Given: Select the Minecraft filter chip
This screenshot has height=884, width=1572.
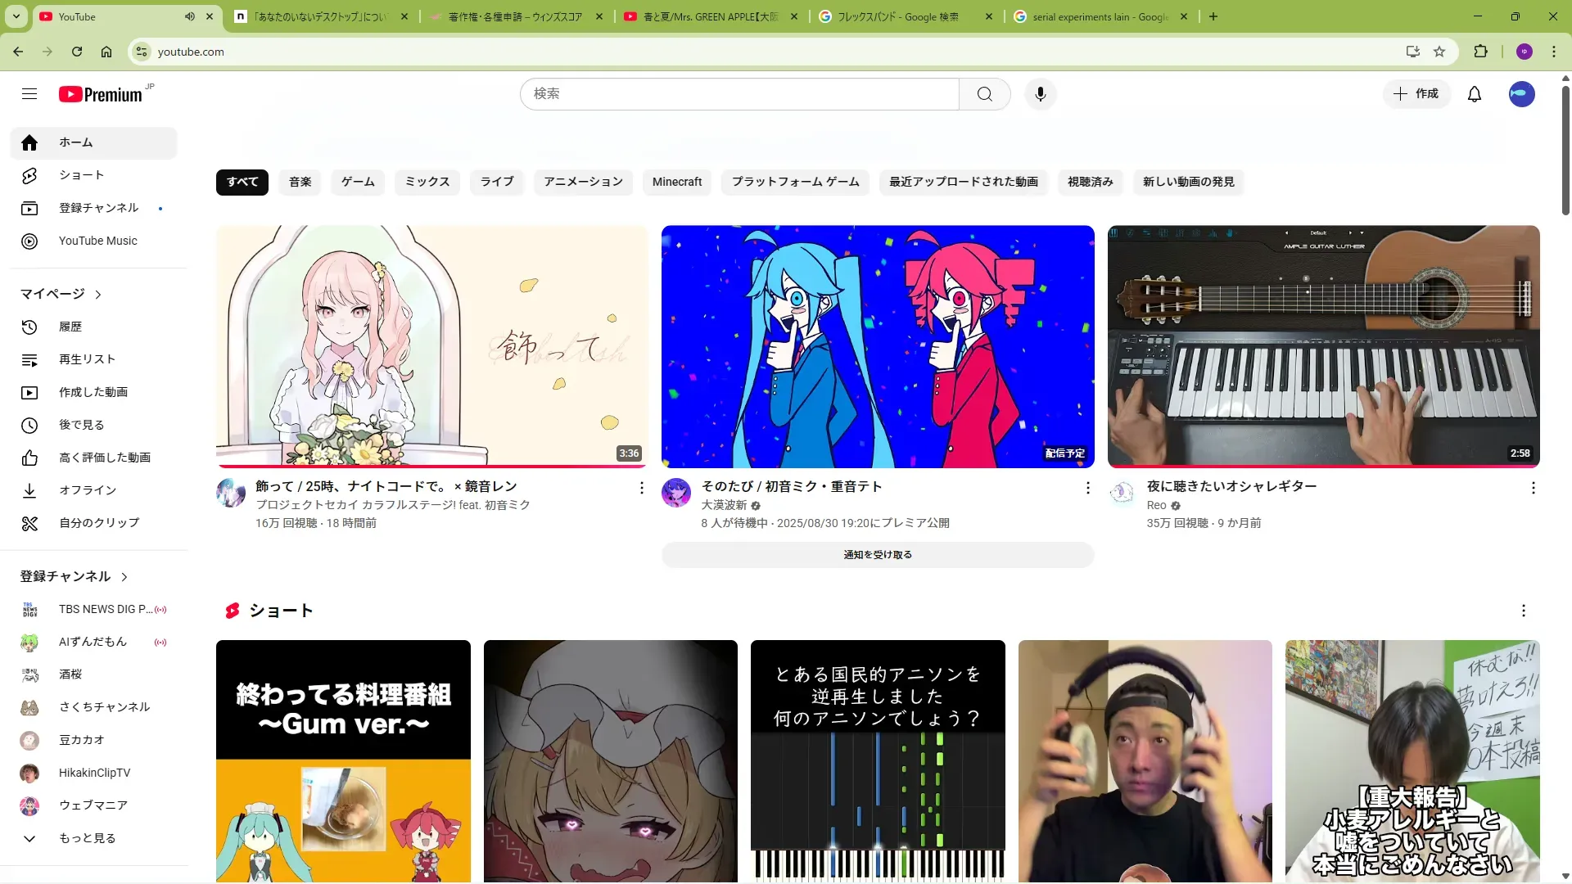Looking at the screenshot, I should pyautogui.click(x=676, y=182).
